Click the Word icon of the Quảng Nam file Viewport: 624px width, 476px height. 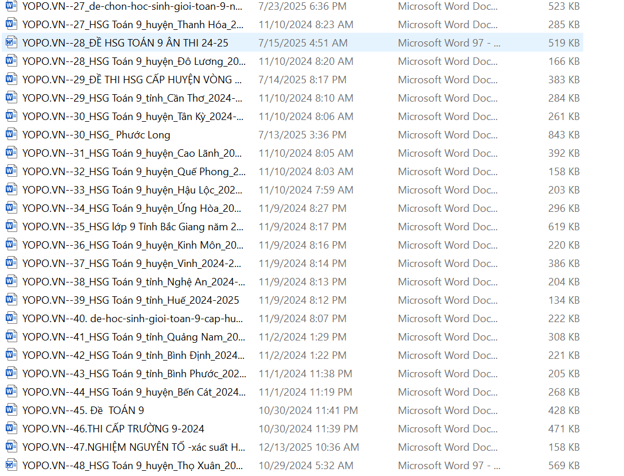click(x=11, y=336)
